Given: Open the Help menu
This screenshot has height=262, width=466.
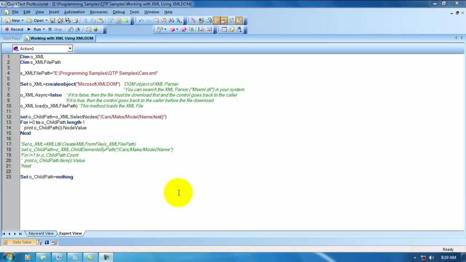Looking at the screenshot, I should coord(168,12).
